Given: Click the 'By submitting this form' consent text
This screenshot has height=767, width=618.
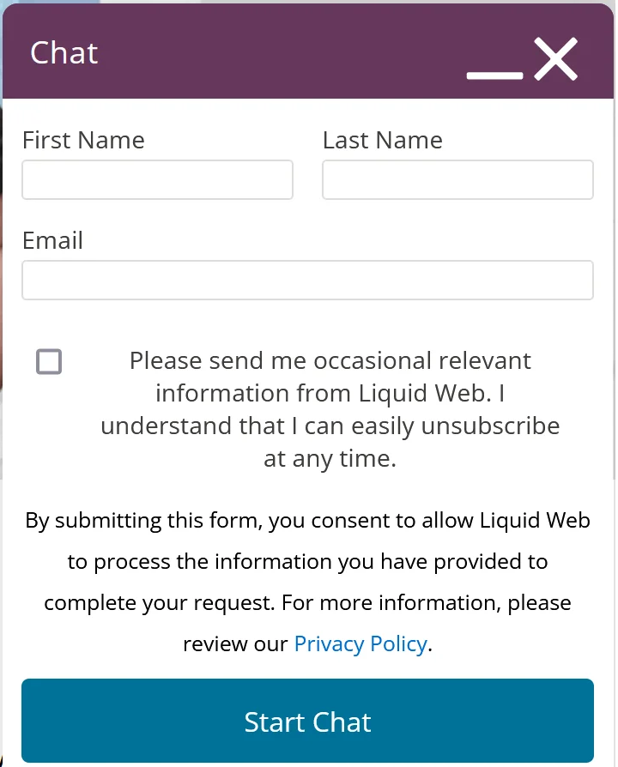Looking at the screenshot, I should point(308,521).
